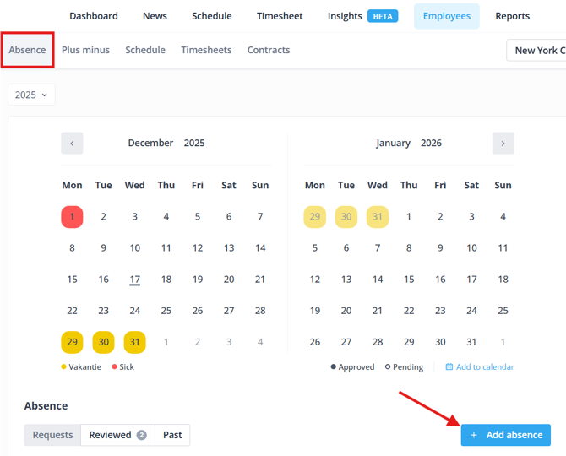Select the Timesheets sub-tab
The image size is (566, 456).
[206, 50]
